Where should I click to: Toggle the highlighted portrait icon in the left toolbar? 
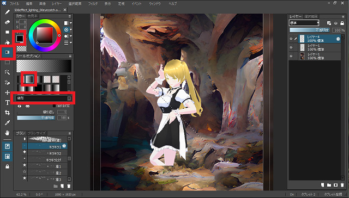(x=7, y=157)
